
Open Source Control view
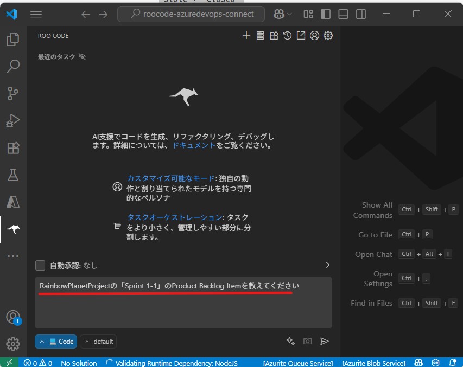13,94
